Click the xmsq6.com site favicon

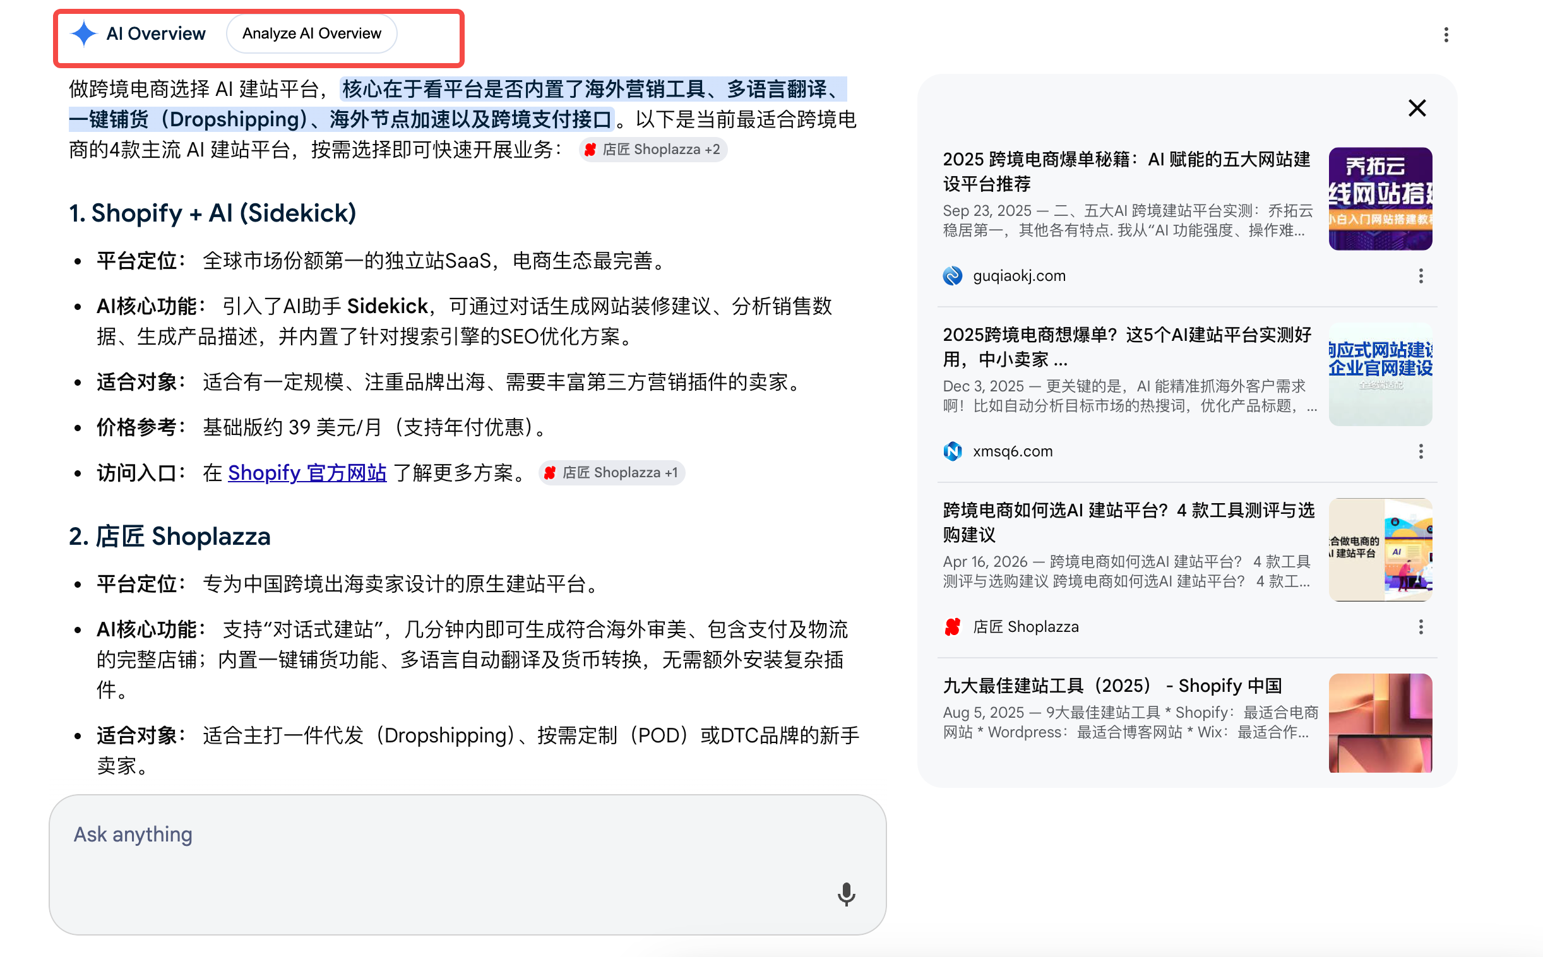coord(952,451)
